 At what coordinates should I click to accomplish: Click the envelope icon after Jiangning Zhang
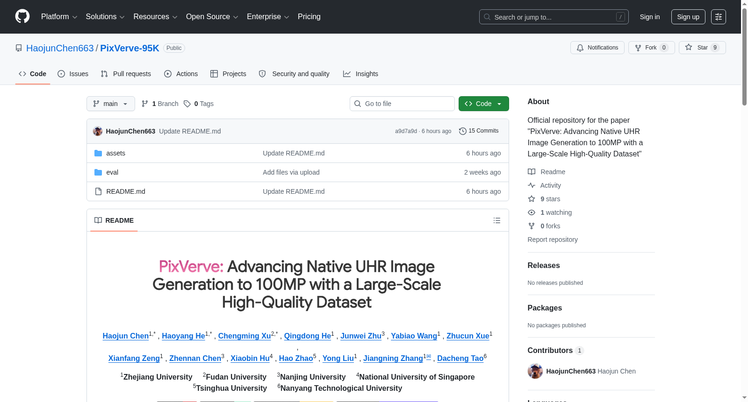(x=429, y=356)
